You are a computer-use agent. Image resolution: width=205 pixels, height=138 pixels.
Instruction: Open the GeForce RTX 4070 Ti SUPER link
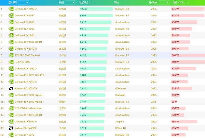29,75
